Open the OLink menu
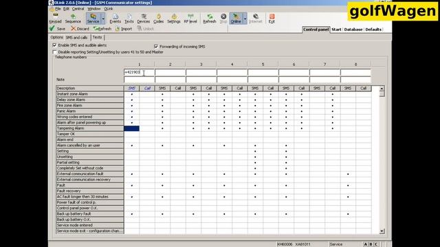The height and width of the screenshot is (247, 440). [109, 9]
